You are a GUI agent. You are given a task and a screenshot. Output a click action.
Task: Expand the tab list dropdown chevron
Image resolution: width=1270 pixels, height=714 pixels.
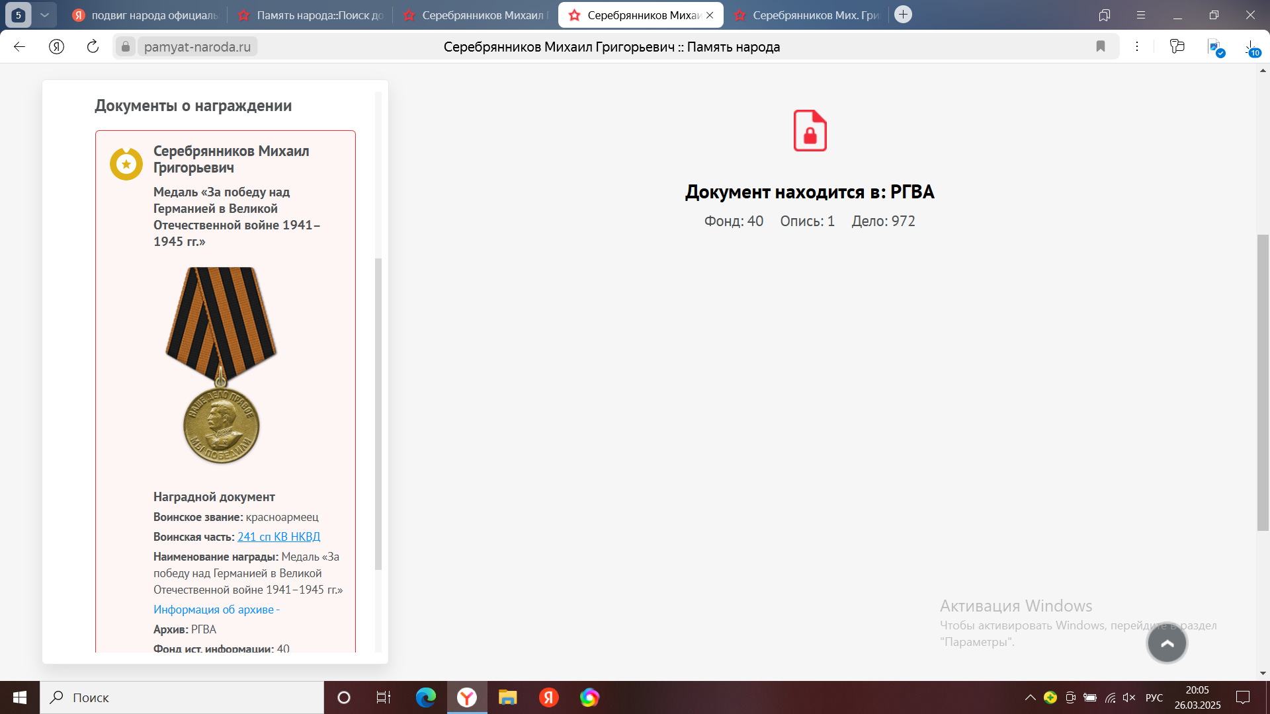44,15
